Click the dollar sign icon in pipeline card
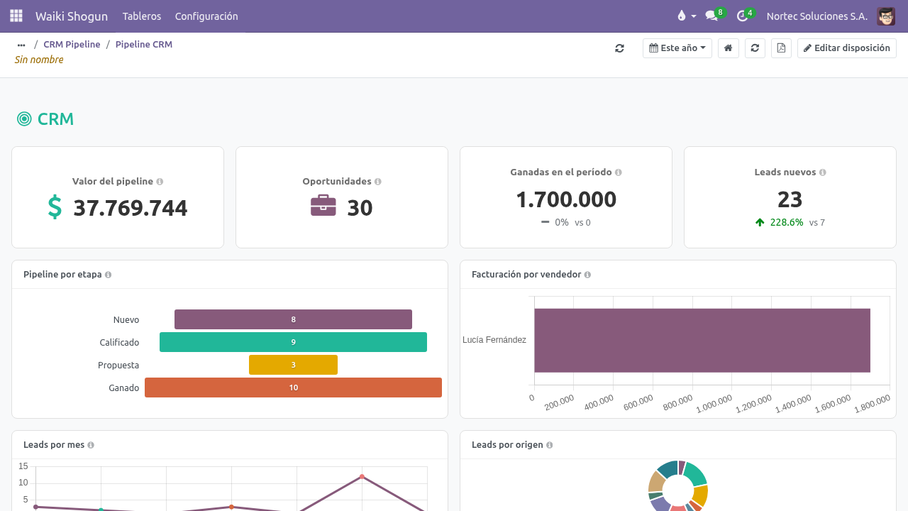908x511 pixels. click(x=55, y=207)
